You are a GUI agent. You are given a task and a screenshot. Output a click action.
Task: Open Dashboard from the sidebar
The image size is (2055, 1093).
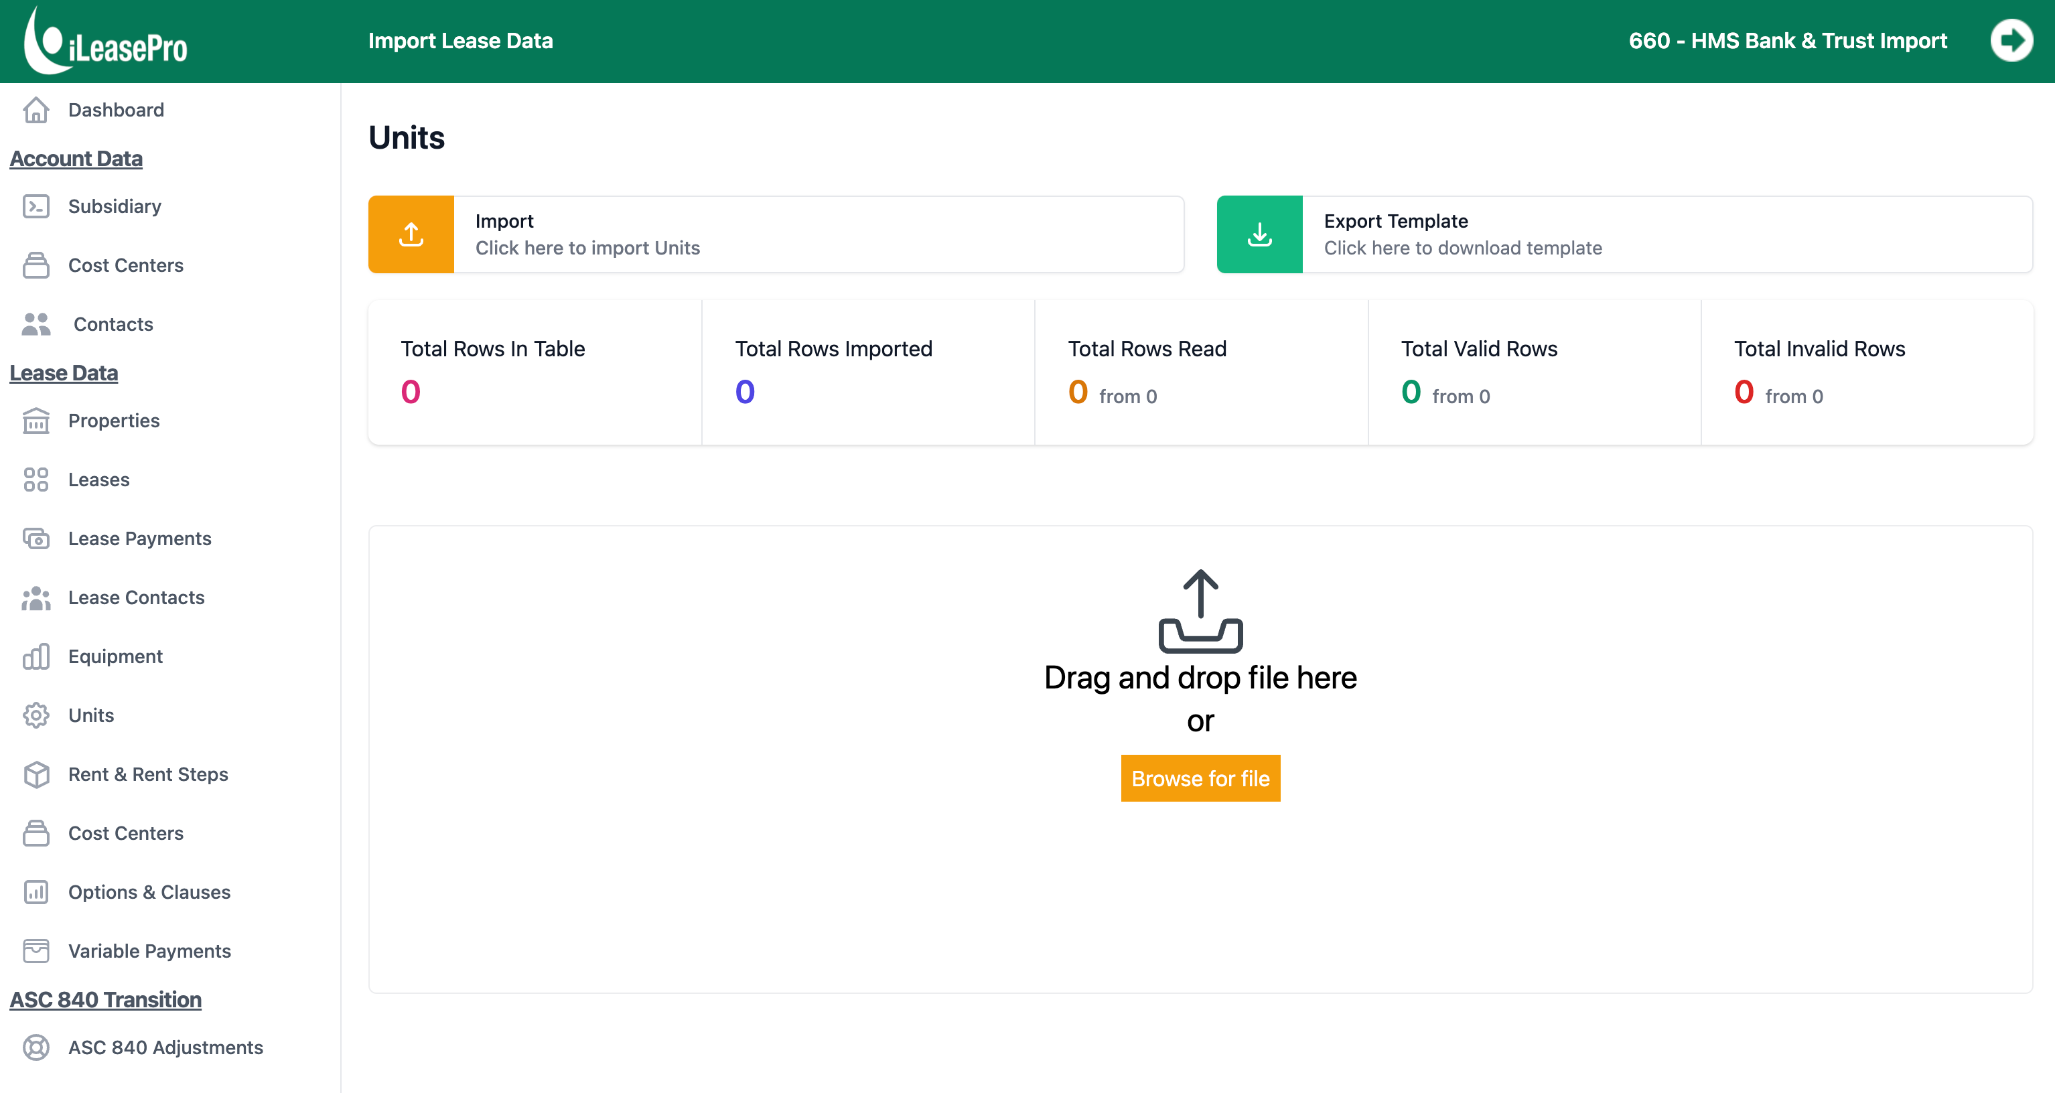click(117, 110)
